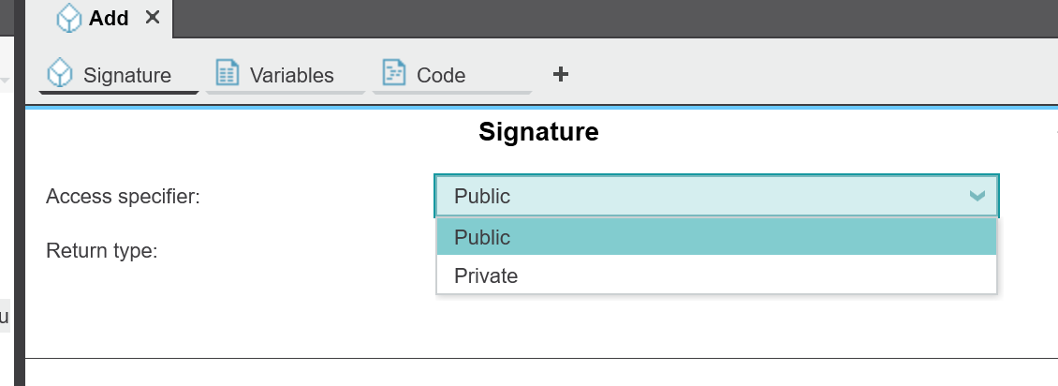Click the Signature tab's cube icon
Viewport: 1058px width, 386px height.
pos(60,74)
